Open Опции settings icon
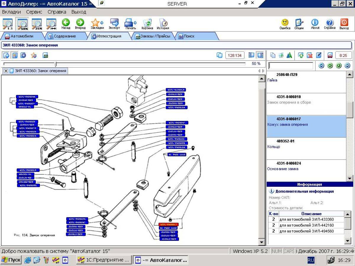This screenshot has height=266, width=355. [x=299, y=24]
